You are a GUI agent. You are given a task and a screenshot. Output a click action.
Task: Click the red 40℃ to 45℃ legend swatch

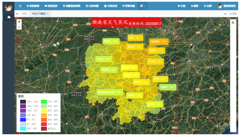(x=44, y=124)
